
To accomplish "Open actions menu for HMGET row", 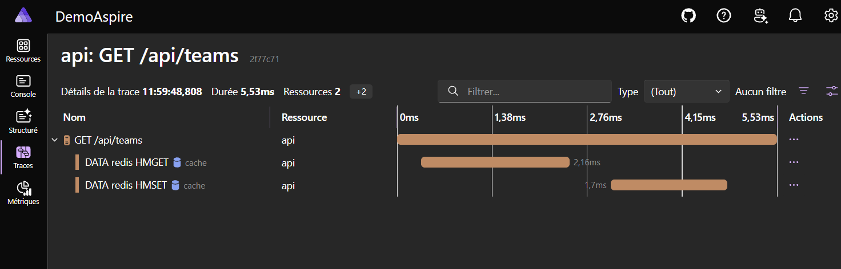I will (x=793, y=162).
